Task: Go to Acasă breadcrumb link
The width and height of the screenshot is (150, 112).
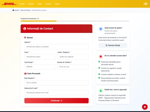Action: pos(17,10)
